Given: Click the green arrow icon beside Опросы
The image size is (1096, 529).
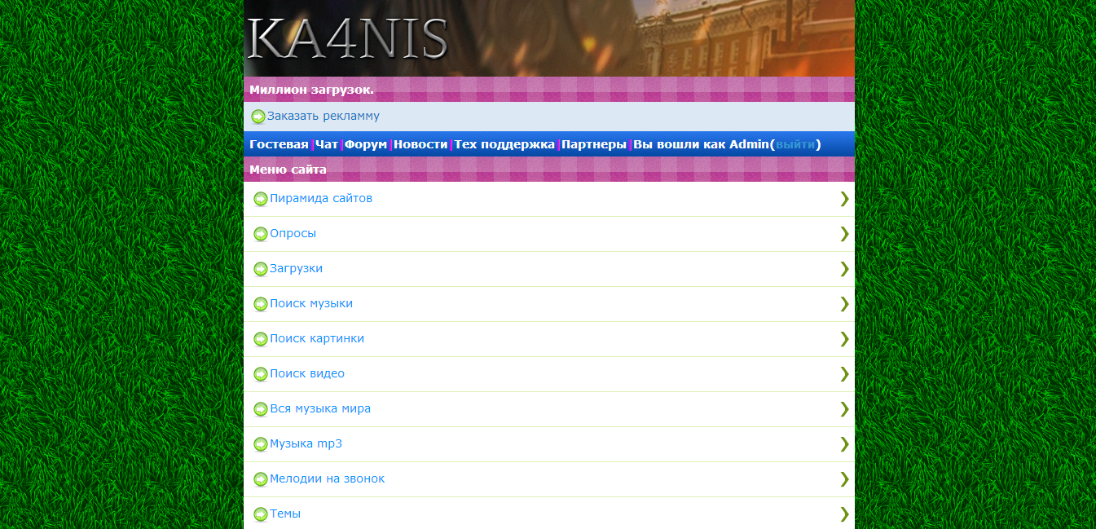Looking at the screenshot, I should 260,234.
